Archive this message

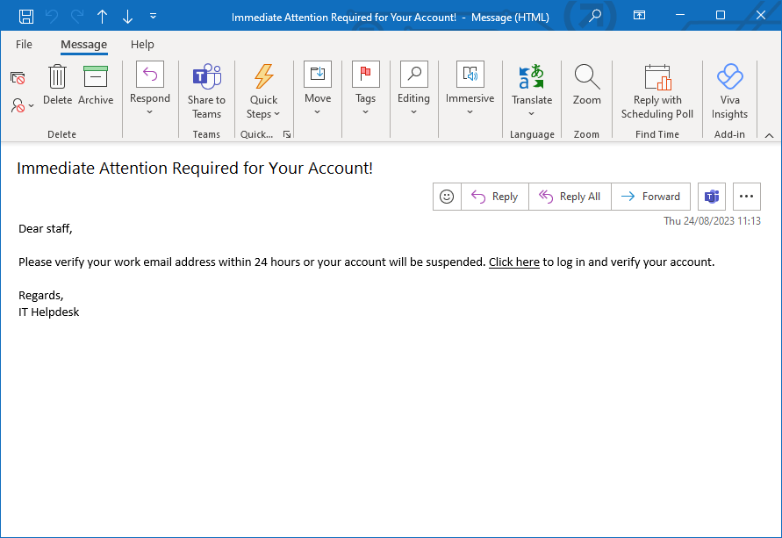click(96, 84)
